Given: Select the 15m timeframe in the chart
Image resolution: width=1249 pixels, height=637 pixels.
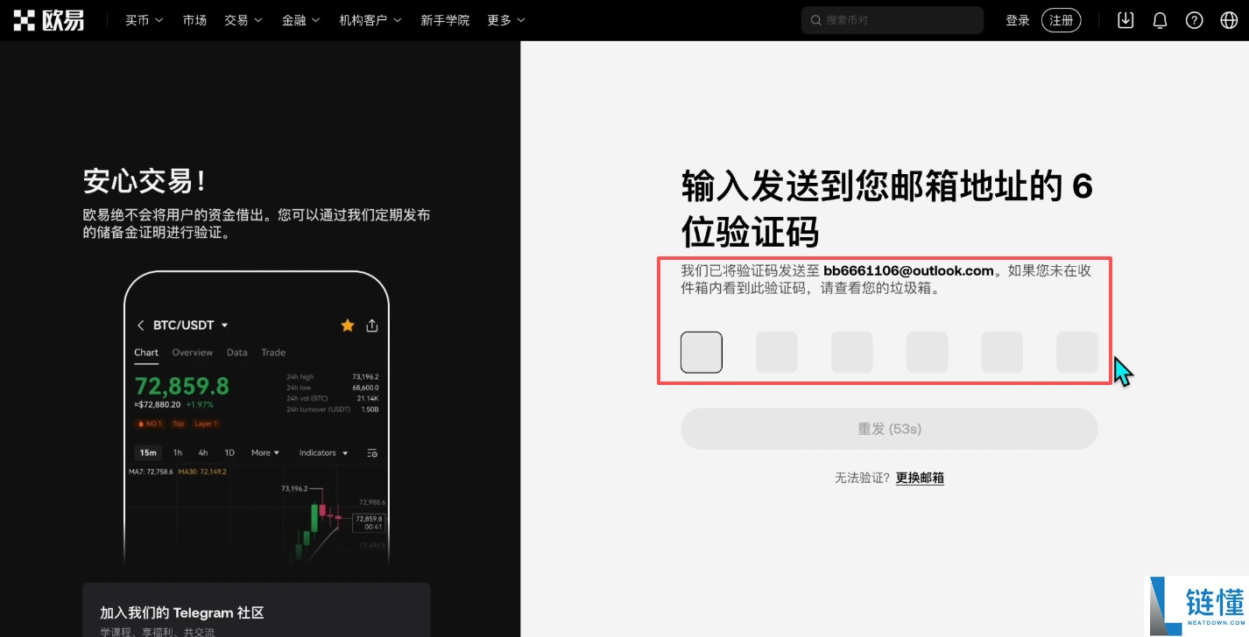Looking at the screenshot, I should click(x=147, y=452).
